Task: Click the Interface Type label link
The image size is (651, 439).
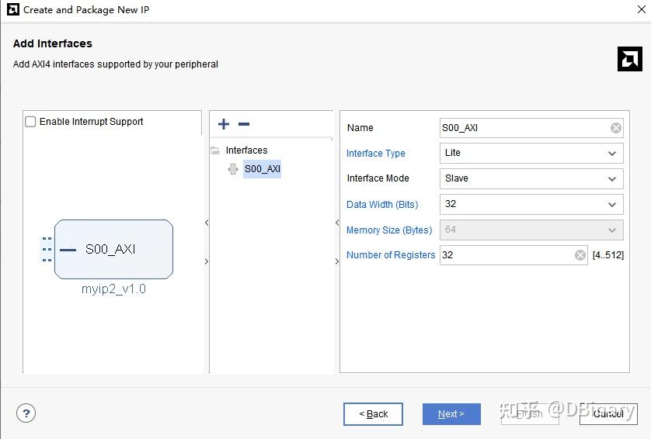Action: coord(376,154)
